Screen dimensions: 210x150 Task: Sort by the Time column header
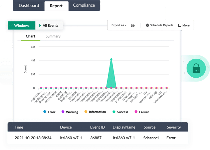pos(19,127)
